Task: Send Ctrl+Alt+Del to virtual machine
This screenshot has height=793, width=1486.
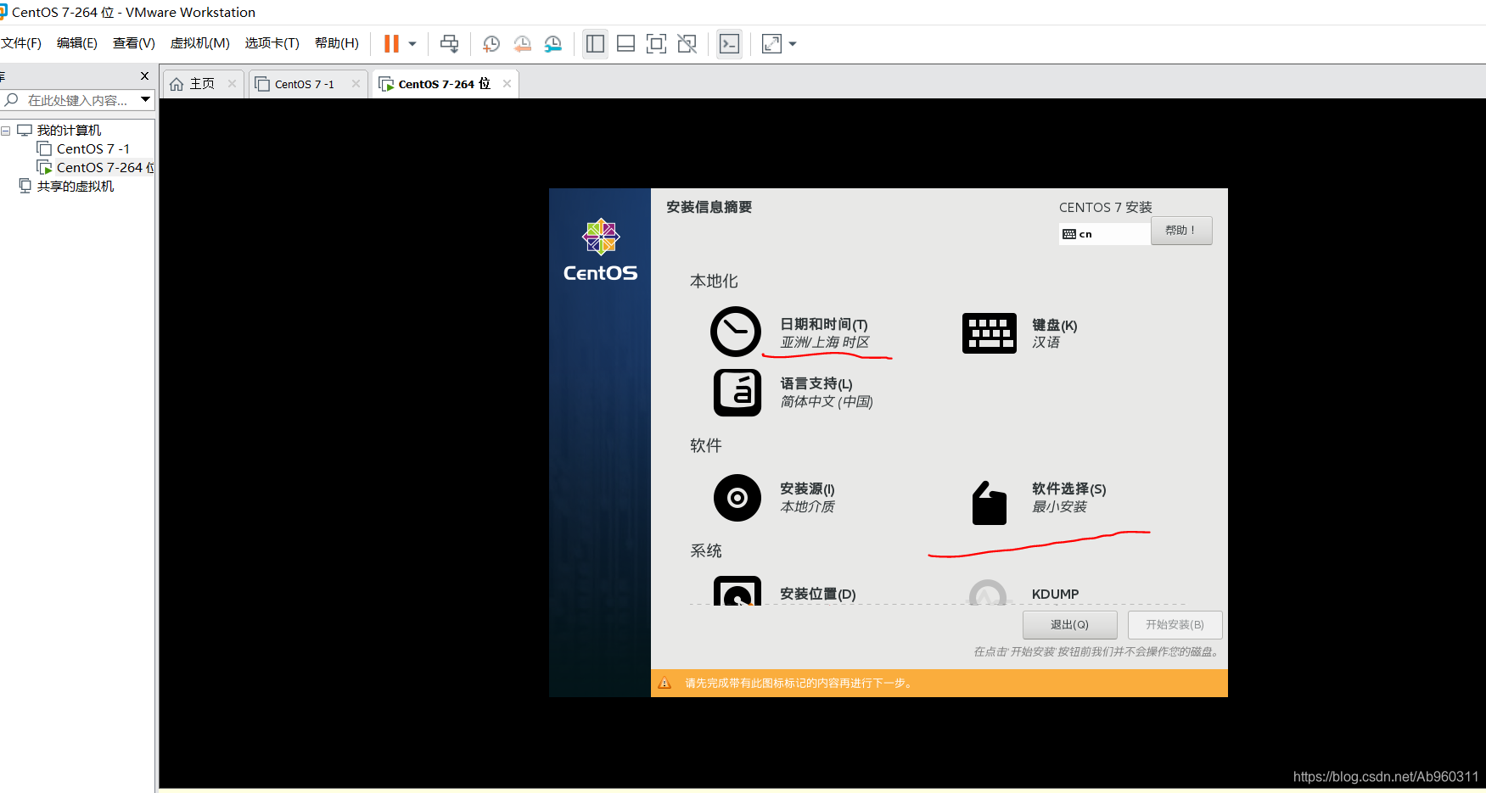Action: (450, 43)
